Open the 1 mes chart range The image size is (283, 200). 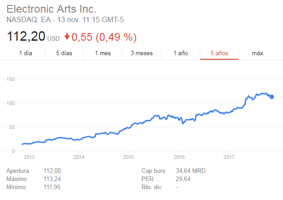coord(103,53)
